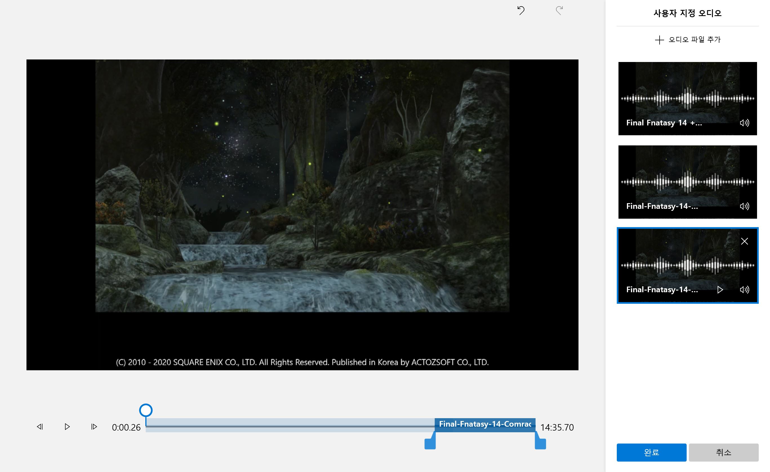
Task: Click the redo arrow icon
Action: pos(559,11)
